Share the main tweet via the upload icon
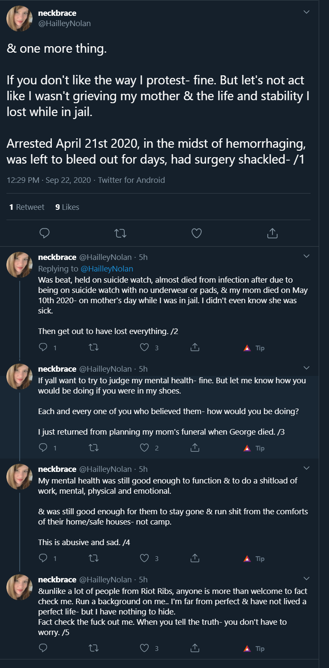Screen dimensions: 329x668 point(272,233)
